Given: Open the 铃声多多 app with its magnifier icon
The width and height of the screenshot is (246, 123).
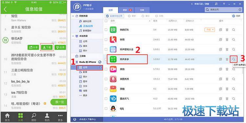Looking at the screenshot, I should [x=234, y=59].
